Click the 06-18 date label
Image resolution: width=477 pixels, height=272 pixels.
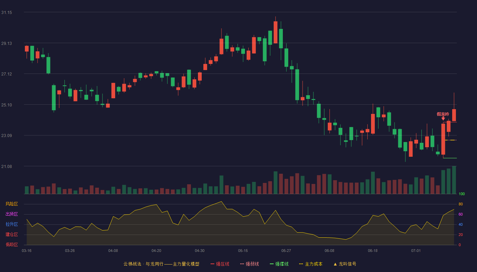tap(373, 251)
